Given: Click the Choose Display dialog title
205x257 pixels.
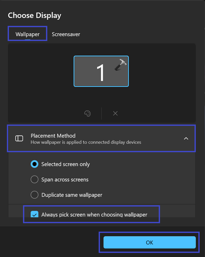Looking at the screenshot, I should pos(35,15).
